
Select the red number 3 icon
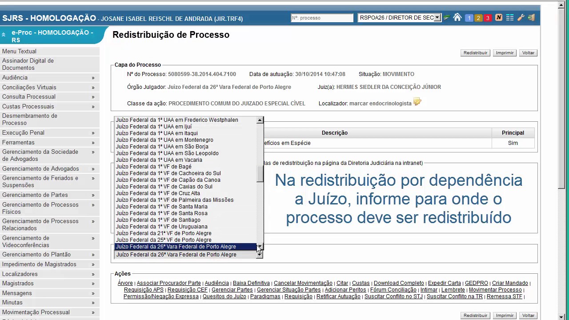tap(488, 18)
